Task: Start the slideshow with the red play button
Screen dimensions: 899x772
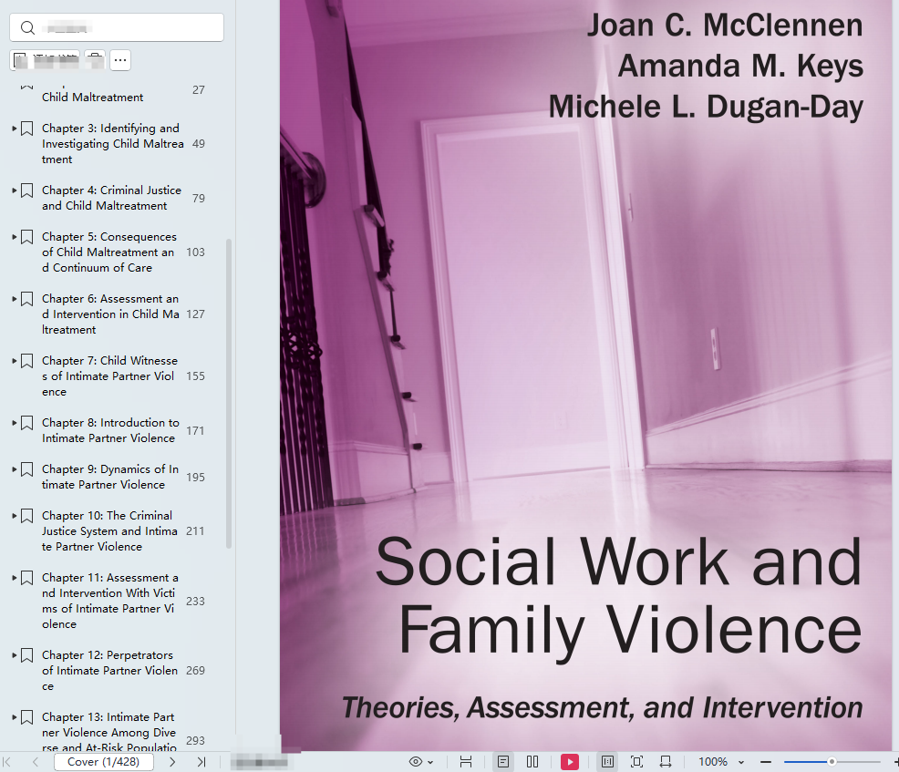Action: click(x=569, y=762)
